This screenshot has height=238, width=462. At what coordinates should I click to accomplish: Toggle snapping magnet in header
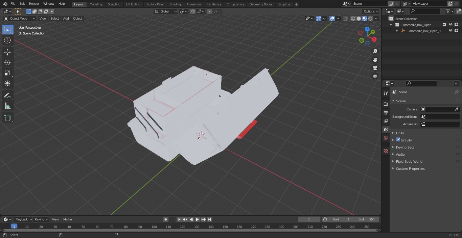pos(192,11)
